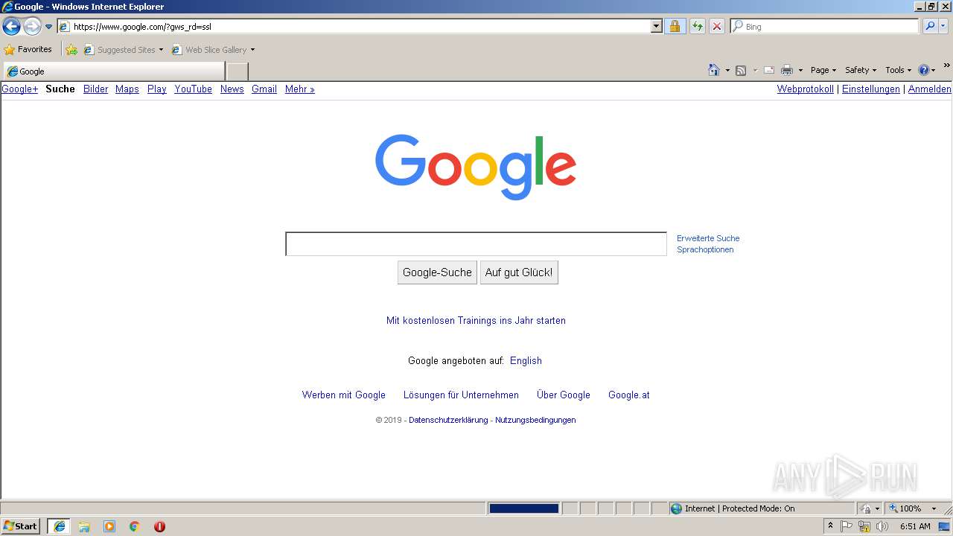This screenshot has height=536, width=953.
Task: Open the Safety menu
Action: 860,70
